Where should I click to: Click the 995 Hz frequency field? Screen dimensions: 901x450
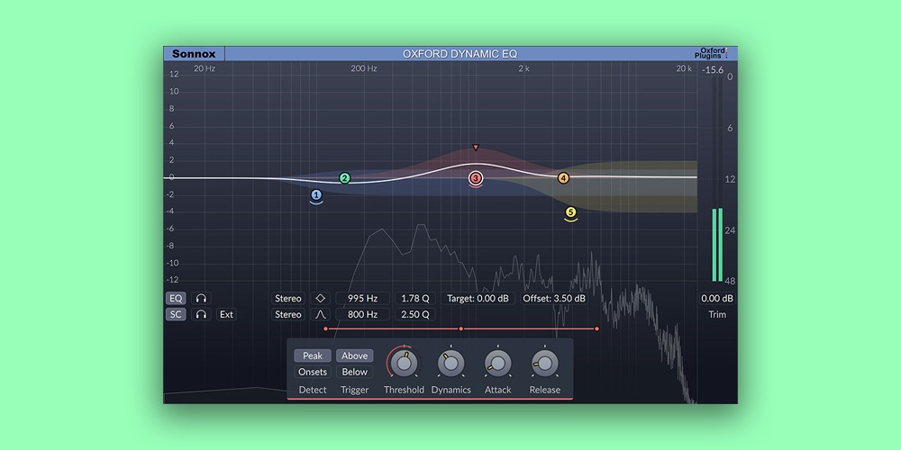(363, 298)
